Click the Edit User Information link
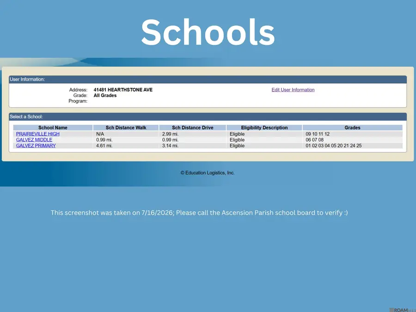 (x=293, y=90)
